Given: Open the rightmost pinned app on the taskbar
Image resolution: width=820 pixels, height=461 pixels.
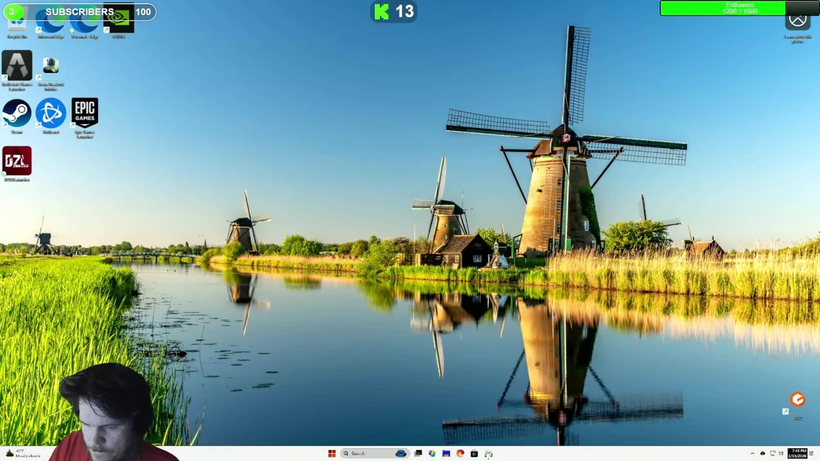Looking at the screenshot, I should tap(488, 454).
